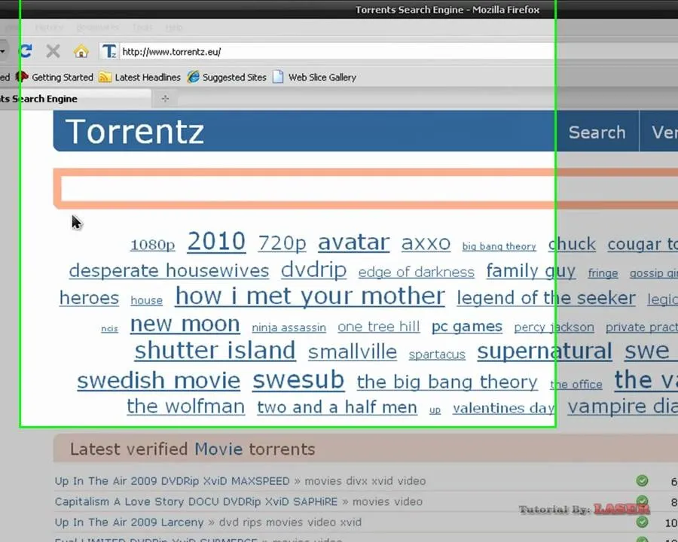The width and height of the screenshot is (678, 542).
Task: Open the dvdrip tag link
Action: tap(314, 270)
